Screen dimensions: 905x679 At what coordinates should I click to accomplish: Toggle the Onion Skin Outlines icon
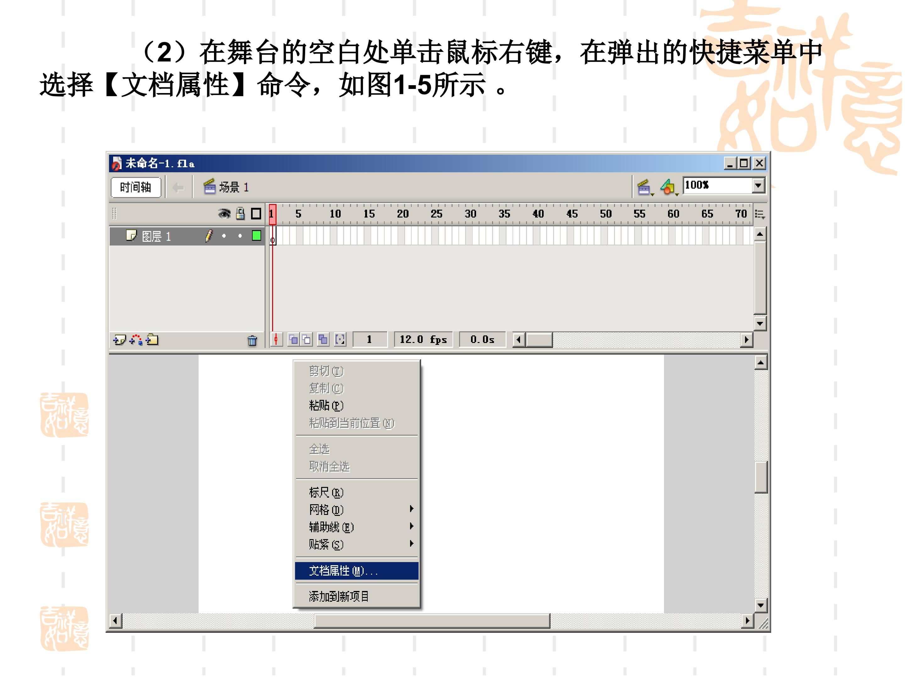pos(306,339)
